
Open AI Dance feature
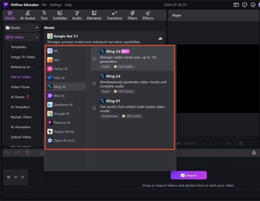point(20,97)
